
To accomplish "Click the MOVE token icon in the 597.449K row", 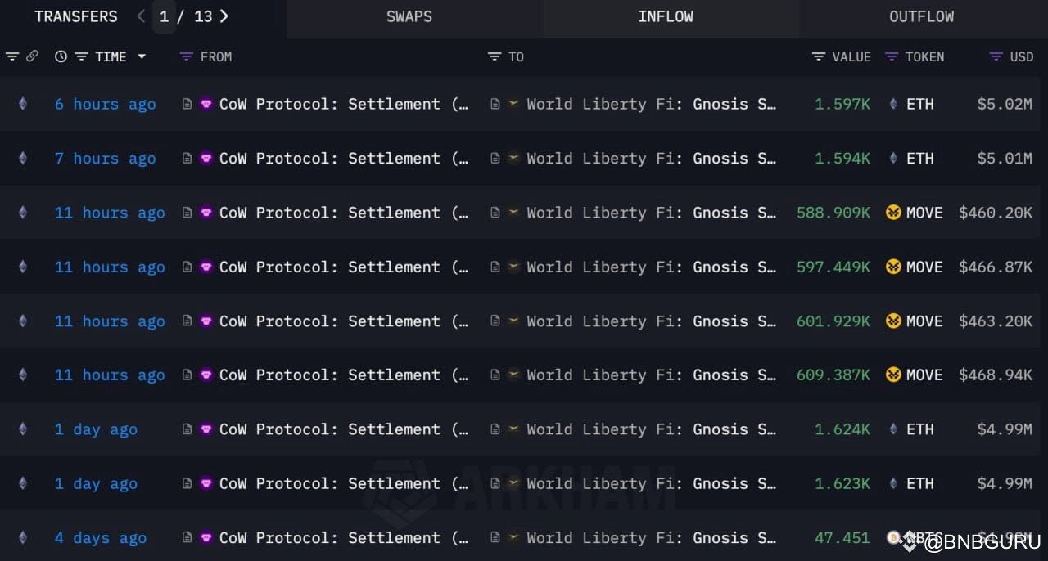I will (893, 267).
